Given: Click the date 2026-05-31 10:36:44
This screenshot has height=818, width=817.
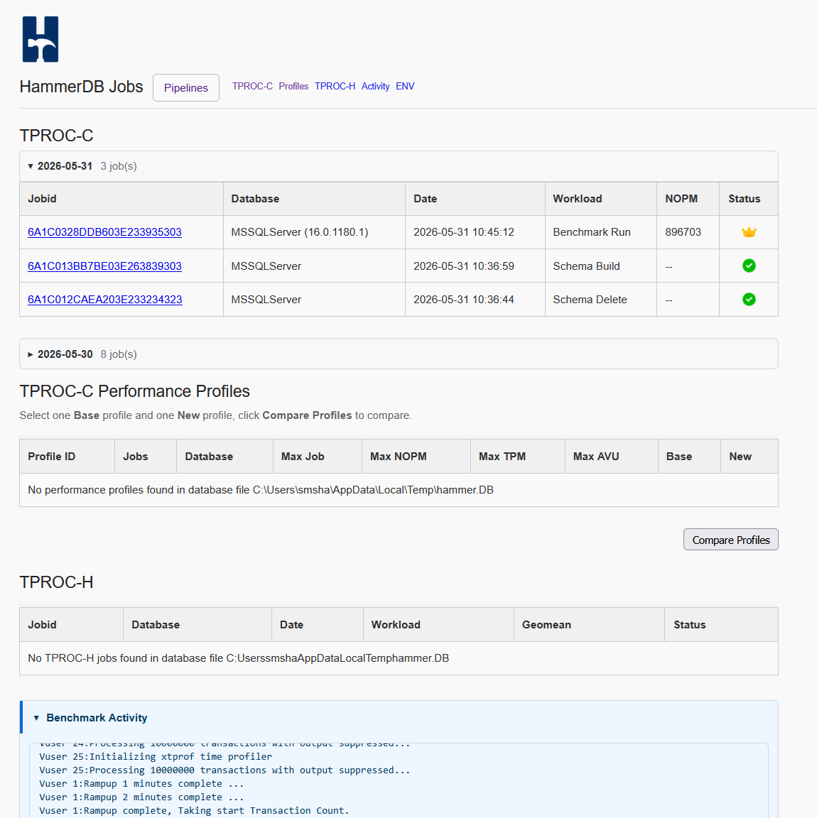Looking at the screenshot, I should (x=464, y=300).
